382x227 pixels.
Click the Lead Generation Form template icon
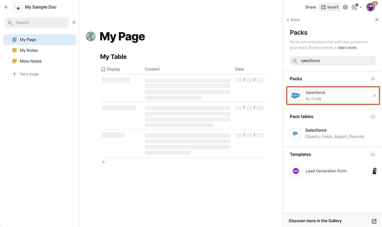click(296, 171)
